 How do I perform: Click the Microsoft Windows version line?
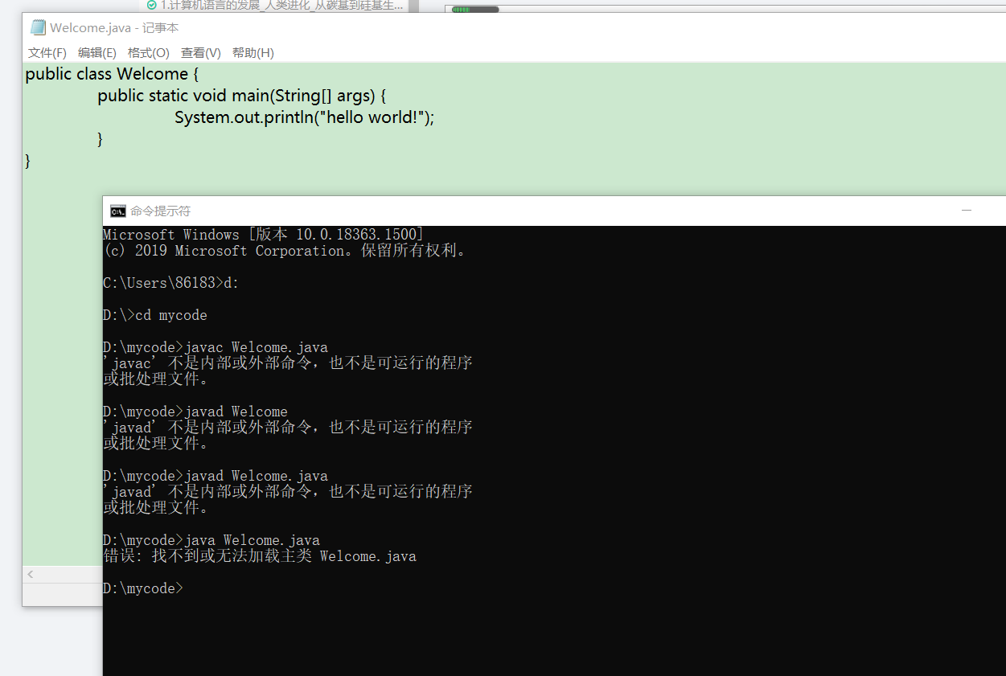(264, 235)
